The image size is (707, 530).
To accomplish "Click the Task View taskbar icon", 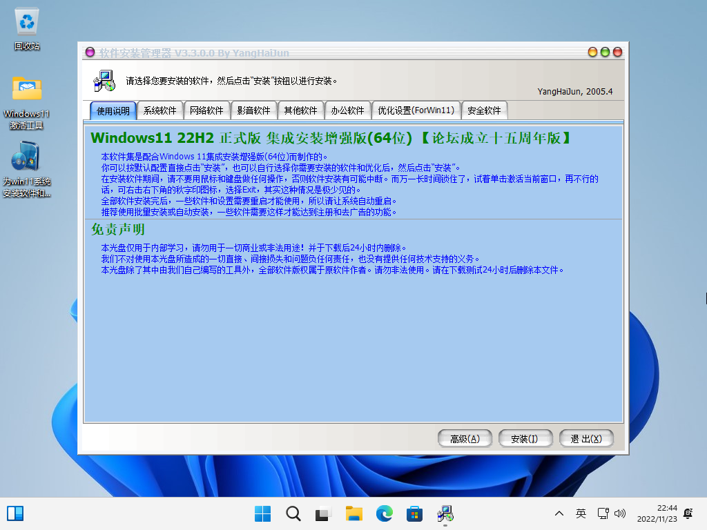I will 323,513.
